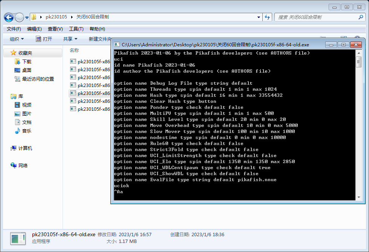Screen dimensions: 369x252
Task: Refresh the folder with refresh icon
Action: tap(267, 17)
